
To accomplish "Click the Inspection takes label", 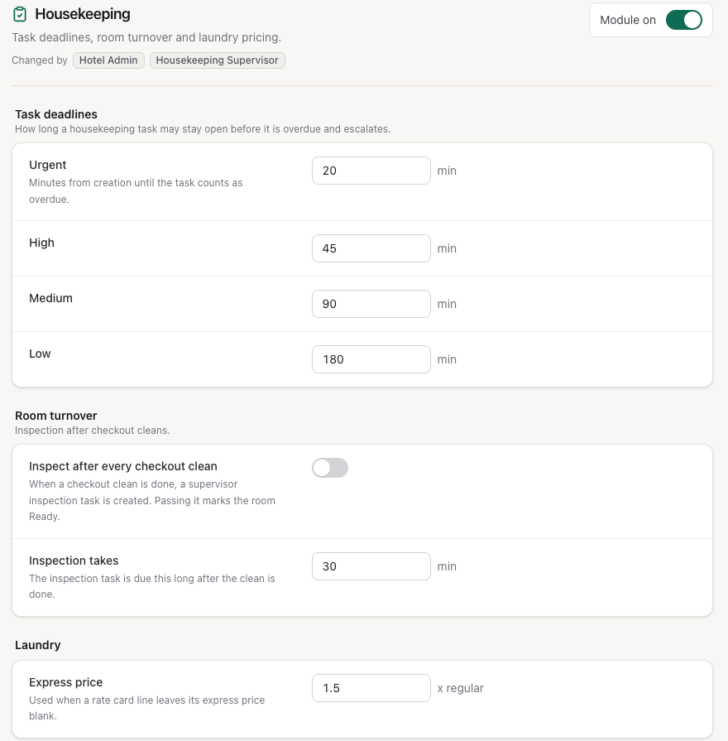I will [74, 561].
